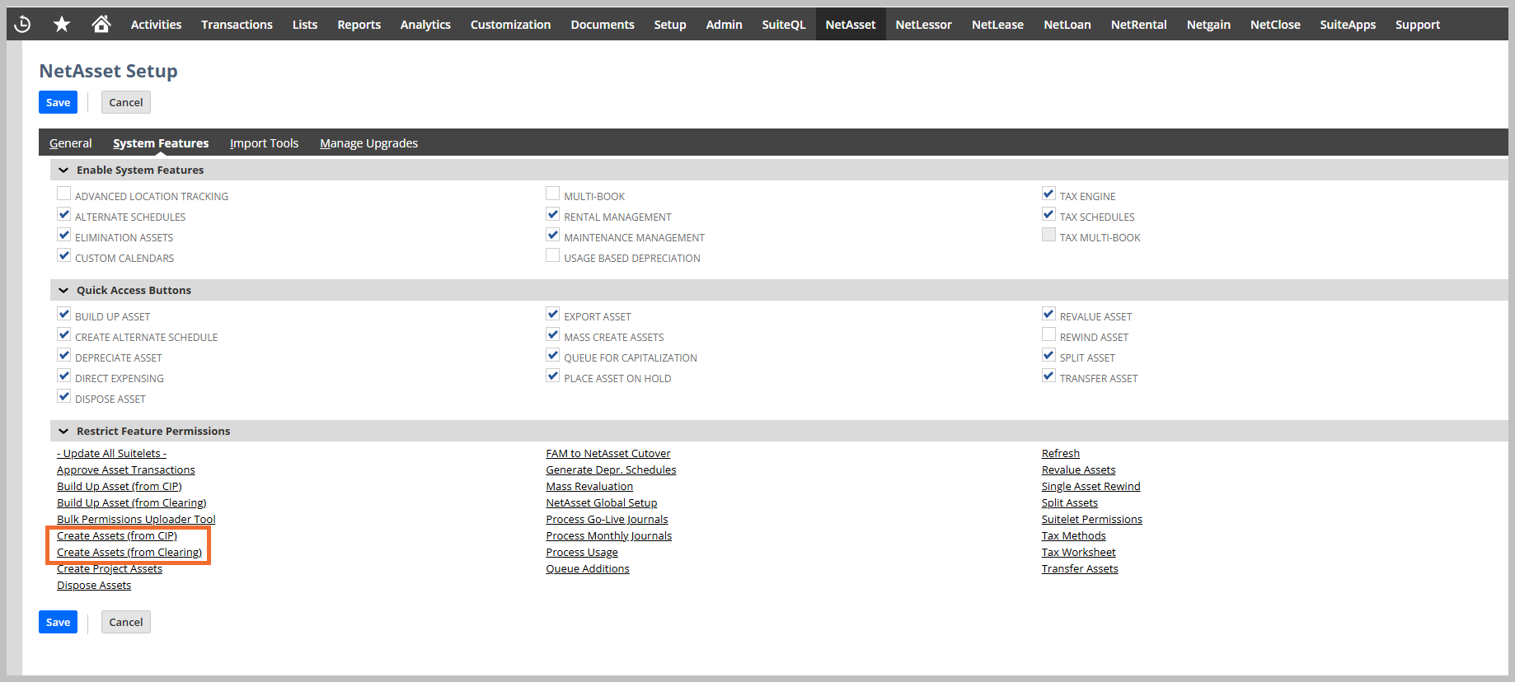Open Generate Depr. Schedules link
1515x682 pixels.
coord(611,469)
